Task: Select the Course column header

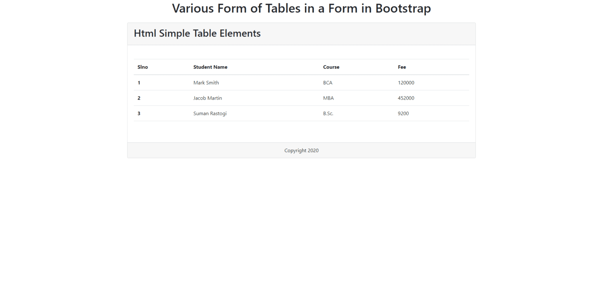Action: coord(331,67)
